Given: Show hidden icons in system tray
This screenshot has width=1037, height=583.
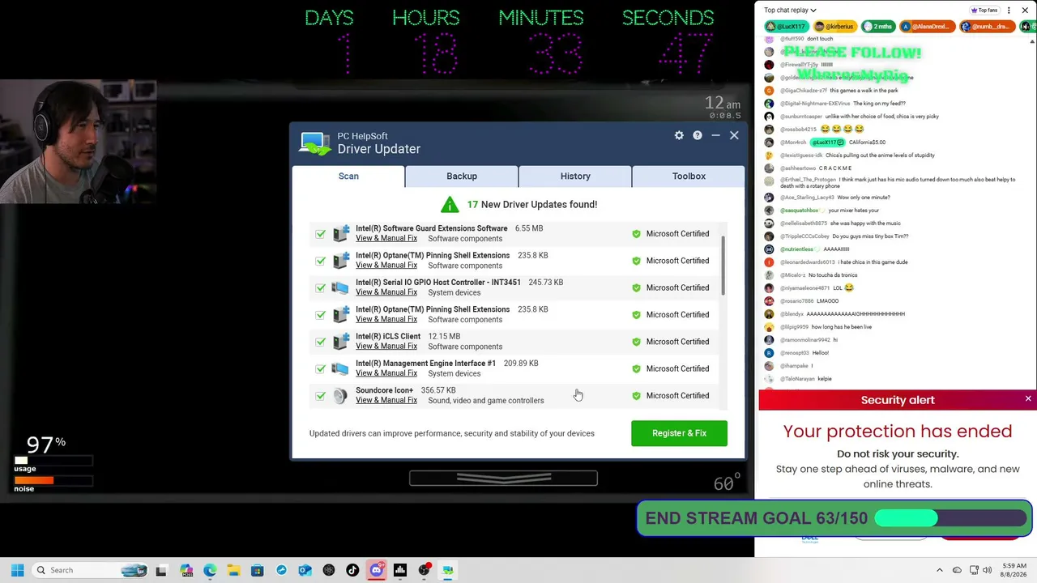Looking at the screenshot, I should tap(940, 570).
